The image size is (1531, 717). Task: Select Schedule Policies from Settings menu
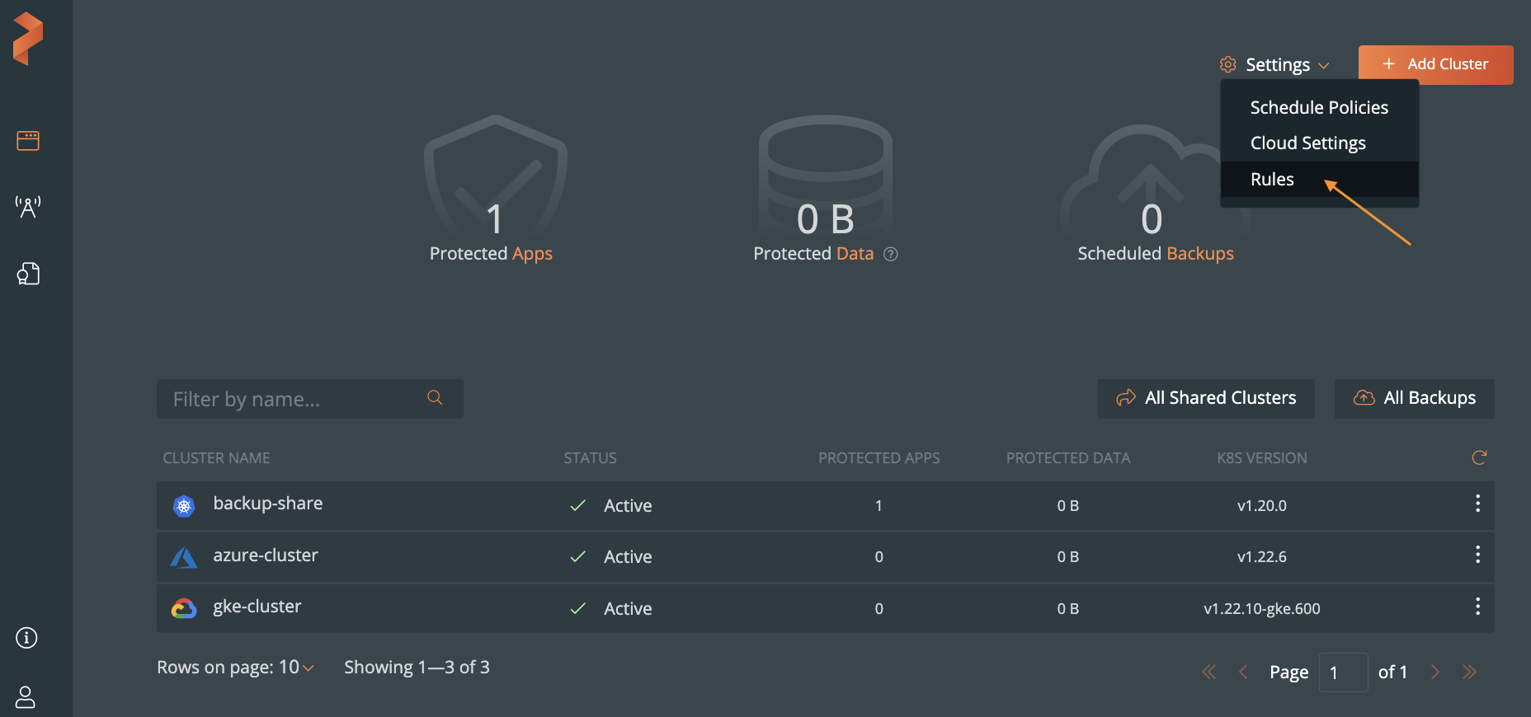tap(1318, 108)
